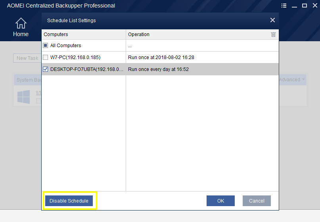Viewport: 320px width, 222px height.
Task: Select 'Run once at 2018-08-02 16:28' operation
Action: [x=161, y=57]
